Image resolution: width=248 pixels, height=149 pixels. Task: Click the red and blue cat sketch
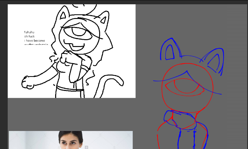click(188, 94)
